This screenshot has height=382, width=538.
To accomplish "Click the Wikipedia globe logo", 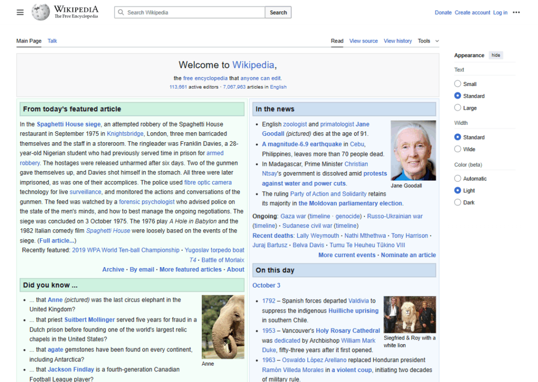I will (40, 12).
